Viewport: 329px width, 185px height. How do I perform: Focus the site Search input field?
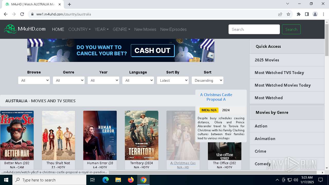(x=254, y=29)
